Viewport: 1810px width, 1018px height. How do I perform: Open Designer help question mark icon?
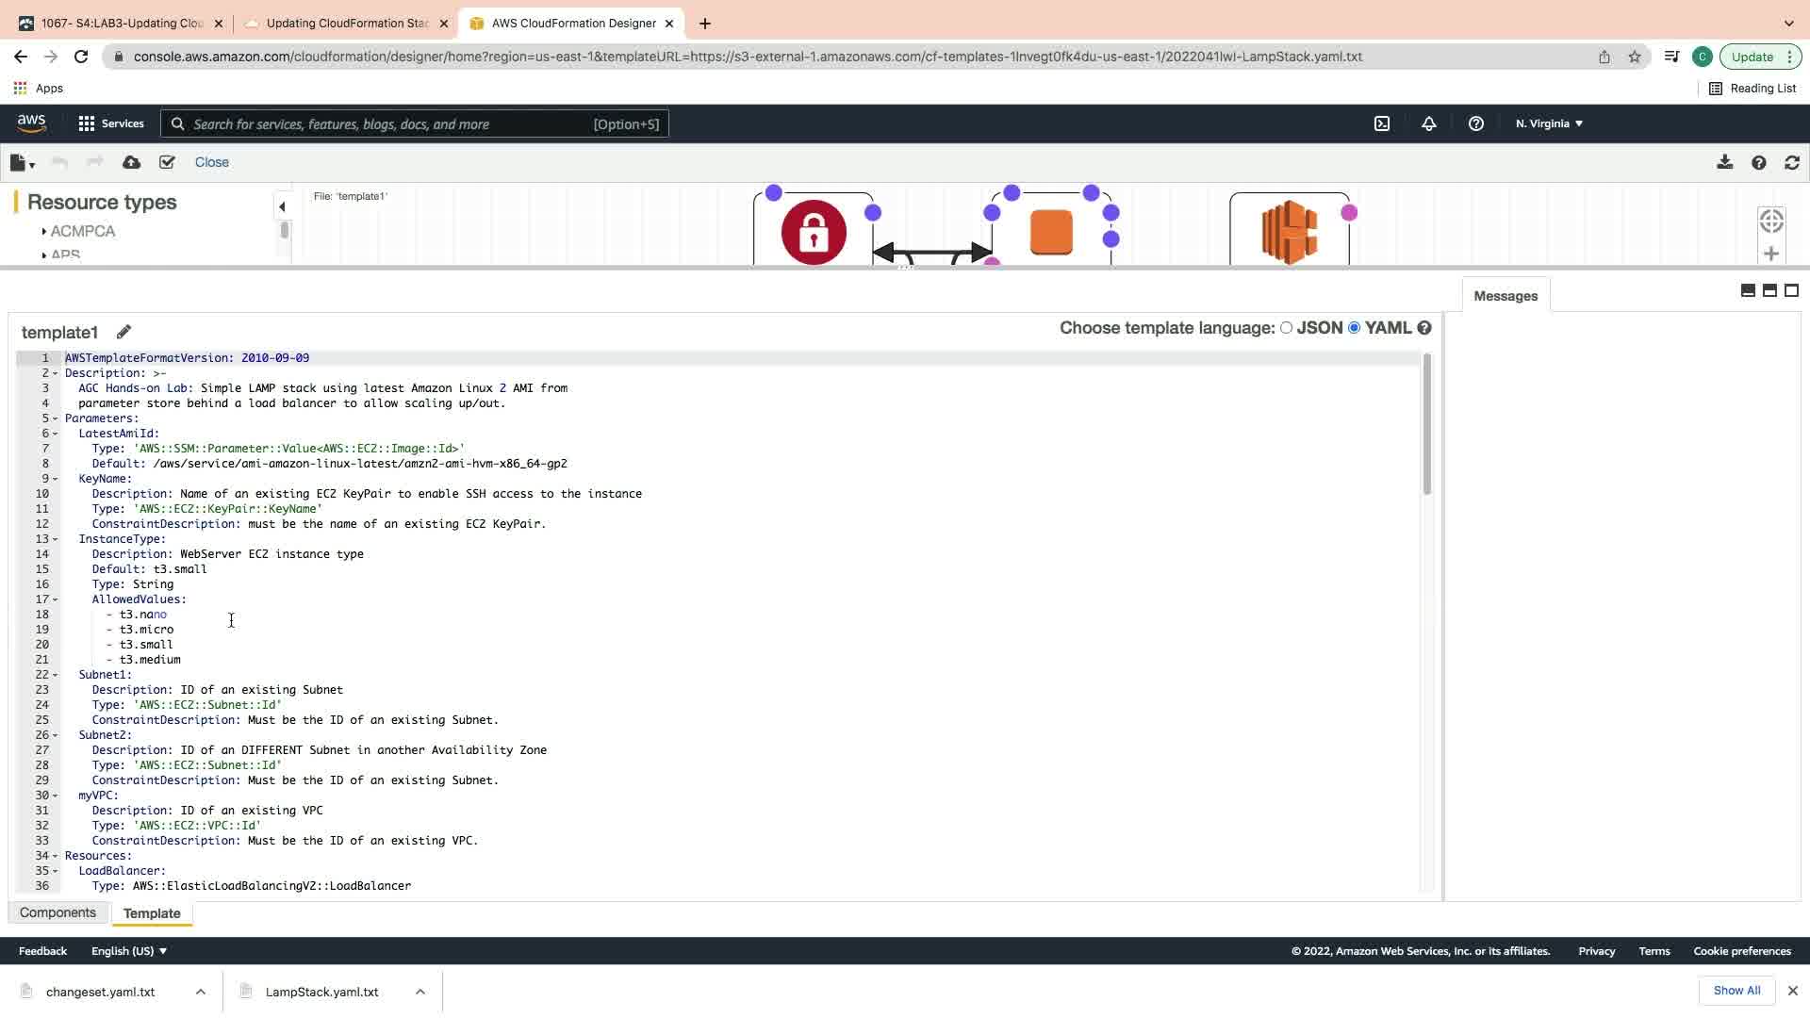click(x=1758, y=163)
